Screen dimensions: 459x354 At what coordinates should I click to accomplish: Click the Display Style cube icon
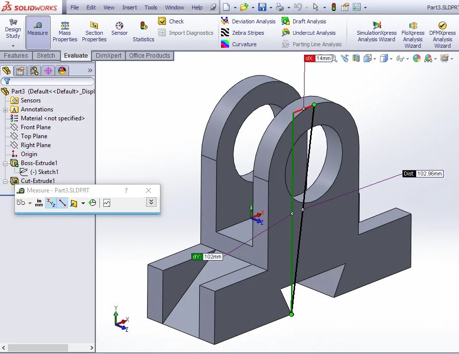[384, 58]
